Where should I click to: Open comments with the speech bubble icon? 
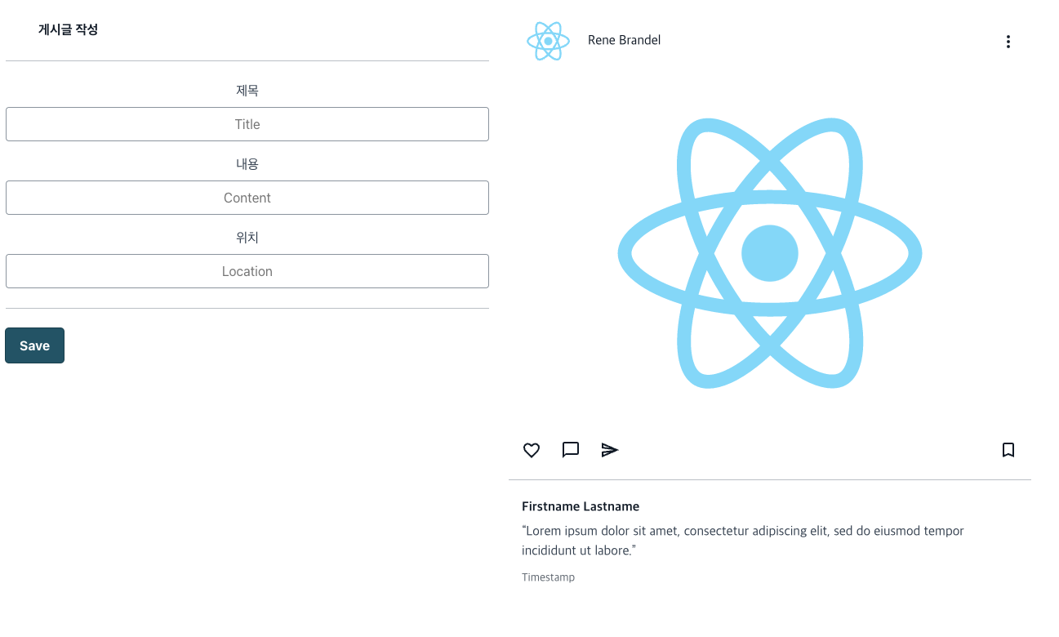pos(571,450)
